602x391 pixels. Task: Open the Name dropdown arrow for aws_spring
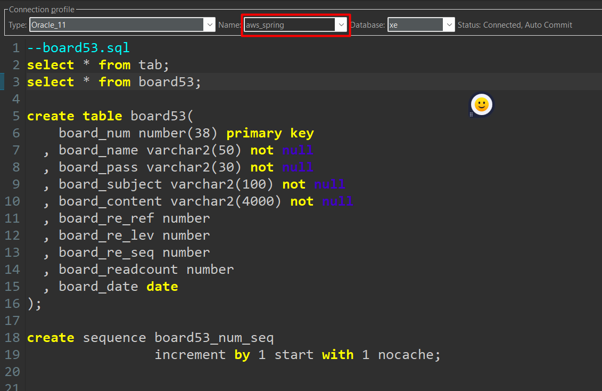coord(341,25)
